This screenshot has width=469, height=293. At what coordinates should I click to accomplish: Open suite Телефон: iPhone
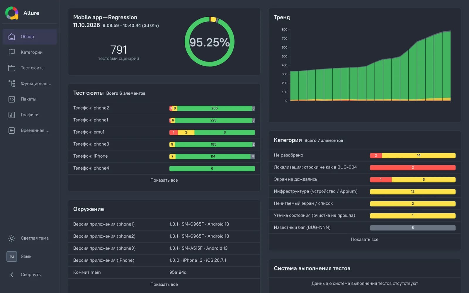tap(164, 156)
